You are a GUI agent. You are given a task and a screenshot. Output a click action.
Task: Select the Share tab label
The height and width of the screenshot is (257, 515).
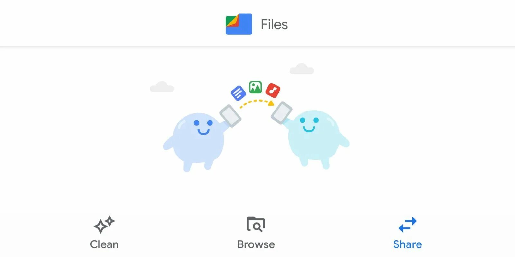pos(407,244)
